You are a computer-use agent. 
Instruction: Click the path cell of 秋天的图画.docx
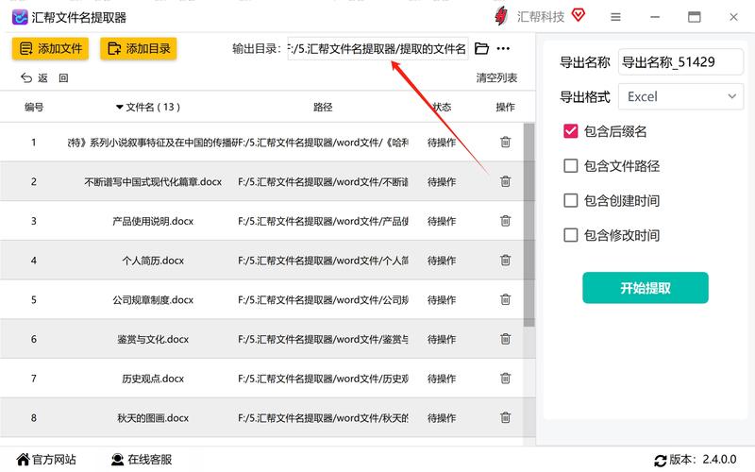click(x=323, y=418)
